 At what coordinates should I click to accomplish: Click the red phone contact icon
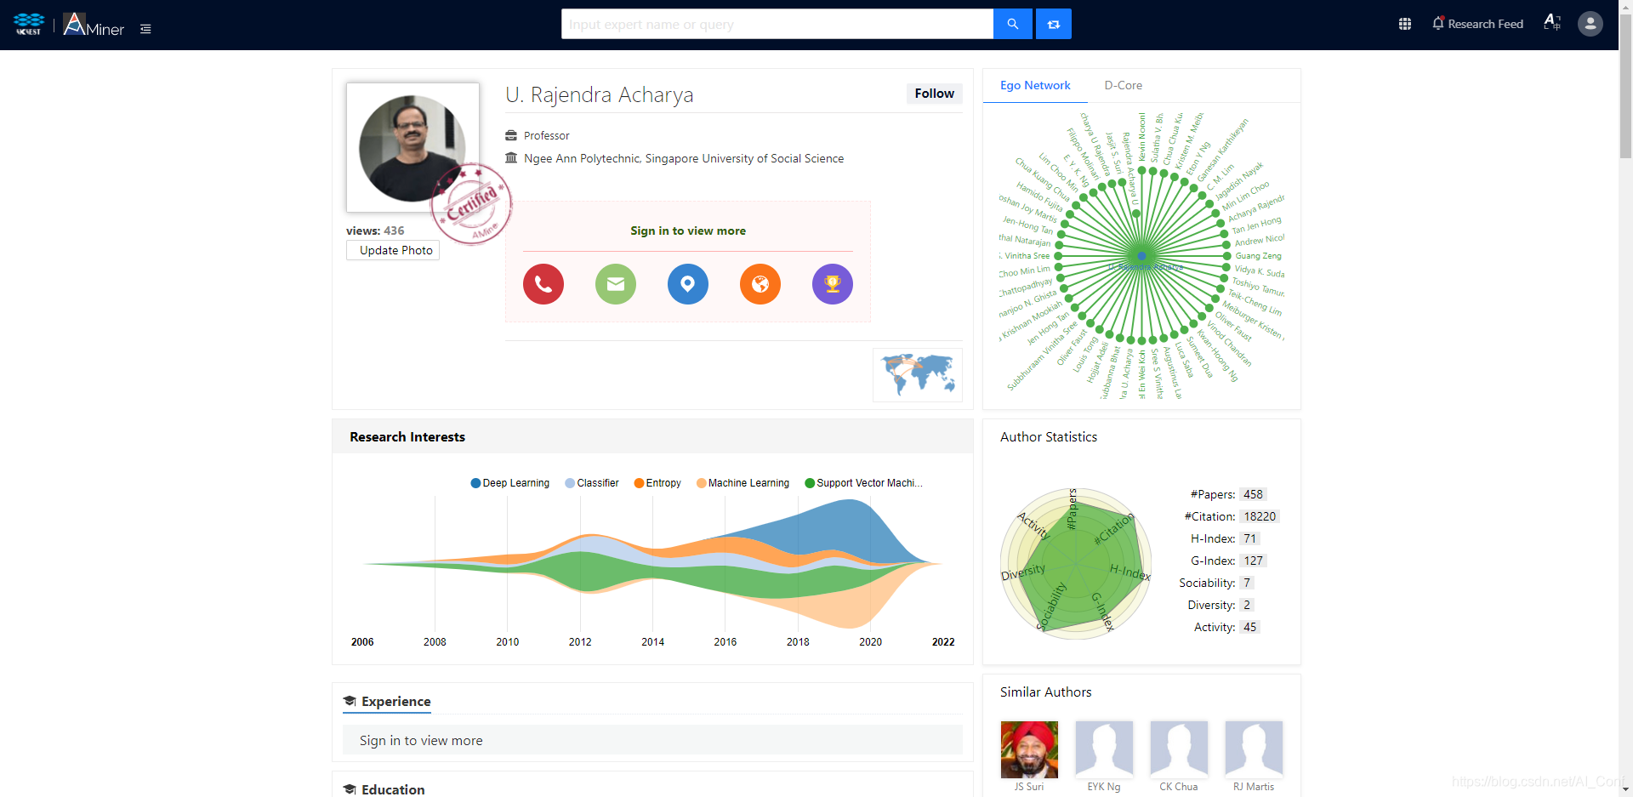point(543,284)
